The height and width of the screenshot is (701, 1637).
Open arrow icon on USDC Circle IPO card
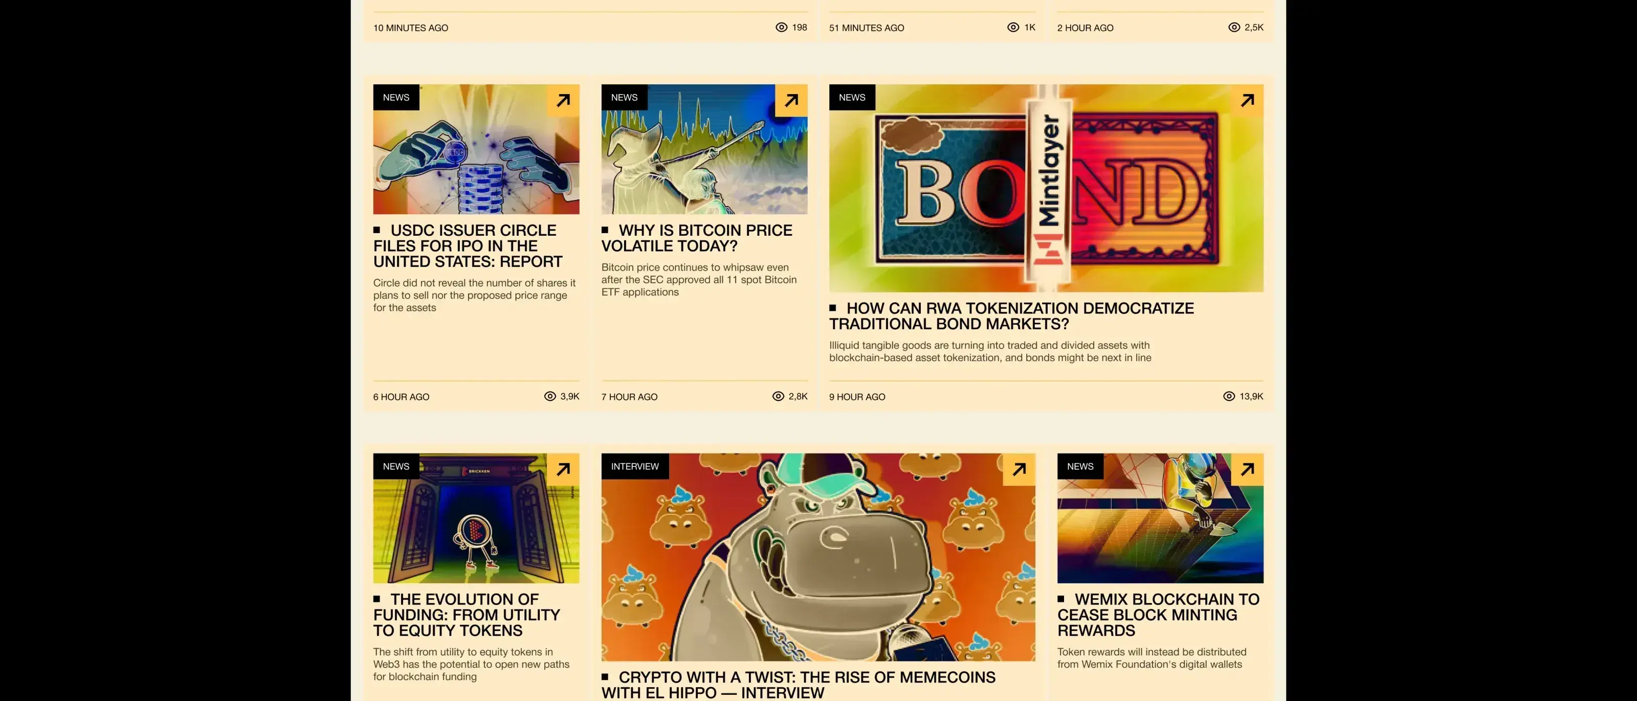click(x=563, y=100)
